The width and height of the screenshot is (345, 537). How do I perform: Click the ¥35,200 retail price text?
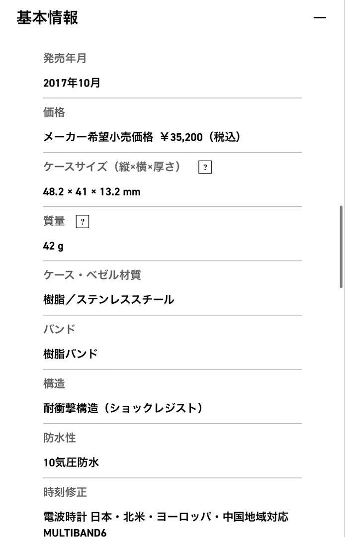coord(181,137)
